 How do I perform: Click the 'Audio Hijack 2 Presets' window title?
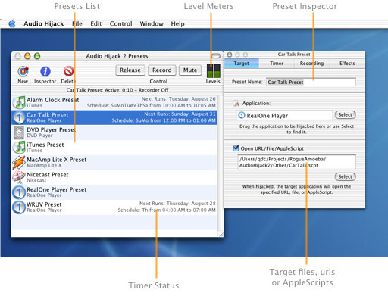click(117, 56)
